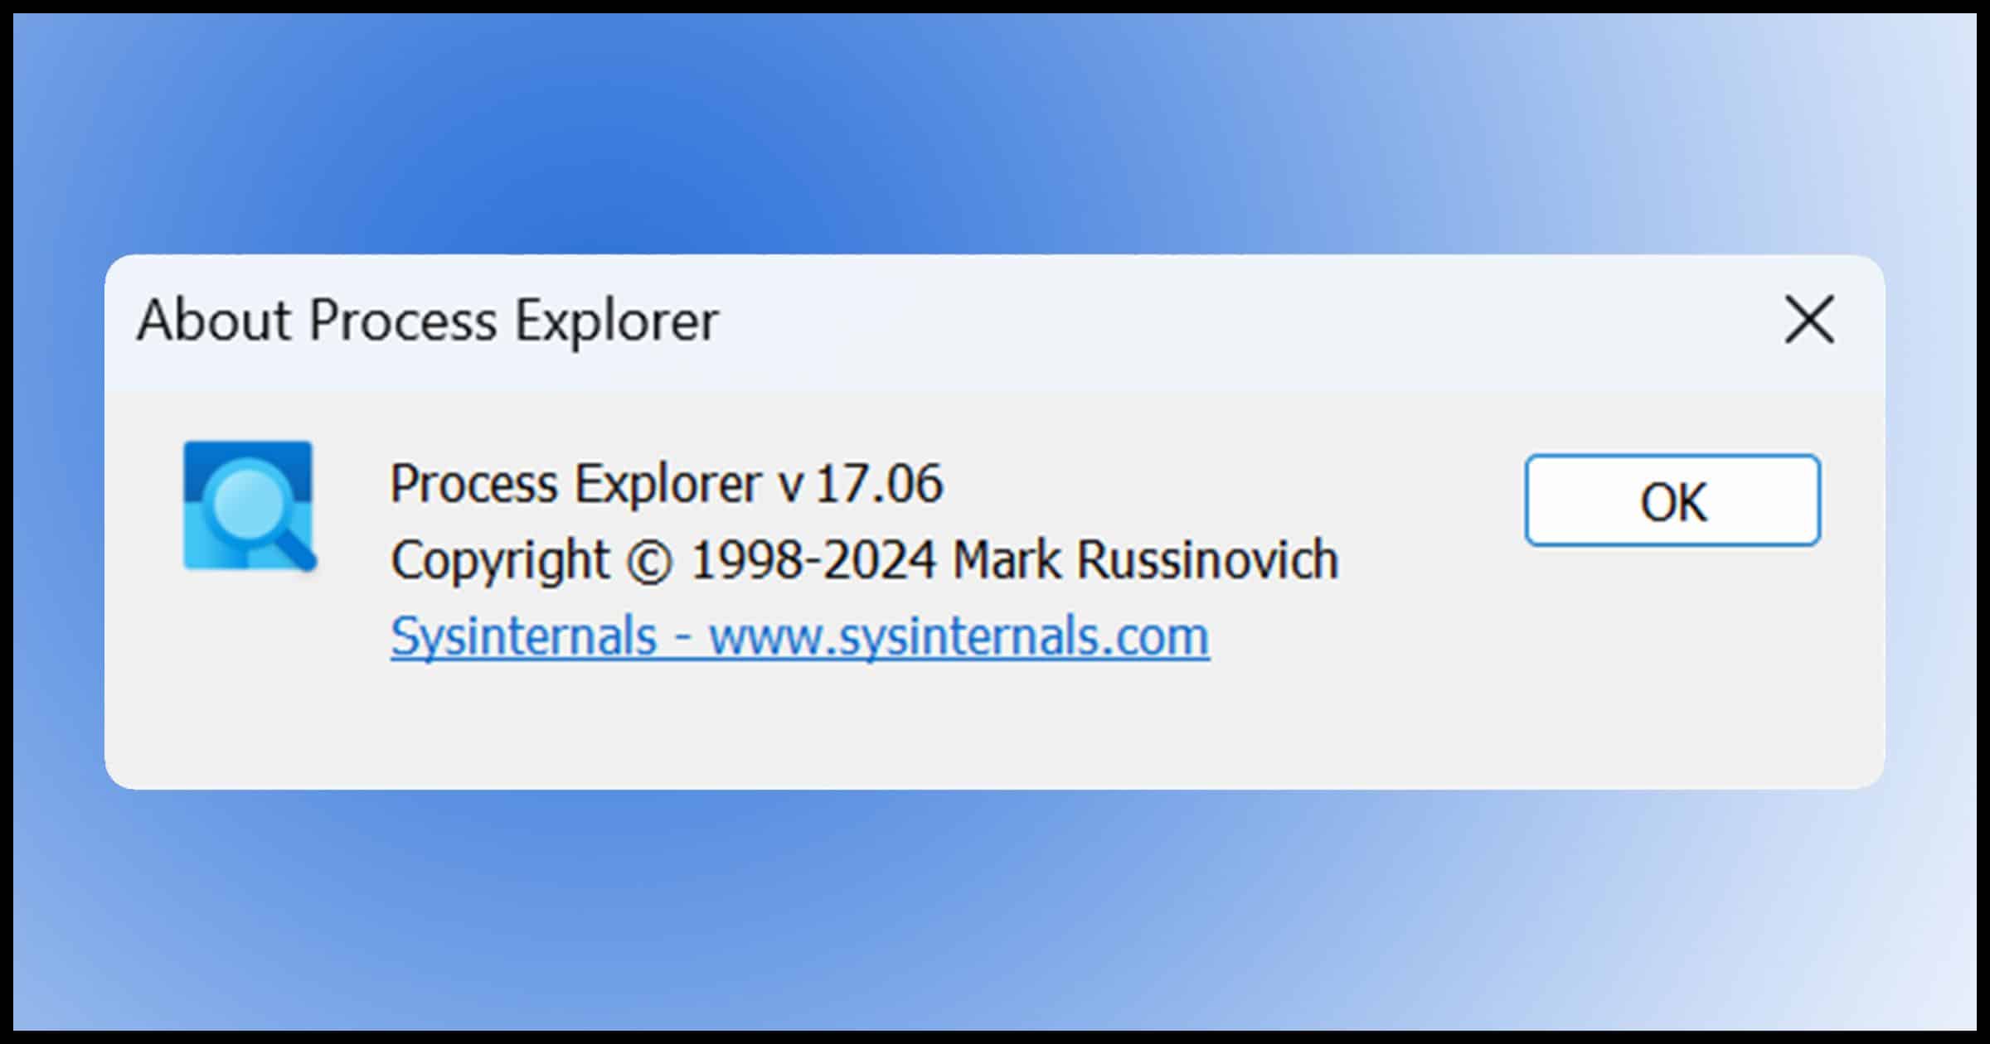Image resolution: width=1990 pixels, height=1044 pixels.
Task: Click the copyright © symbol
Action: click(x=648, y=561)
